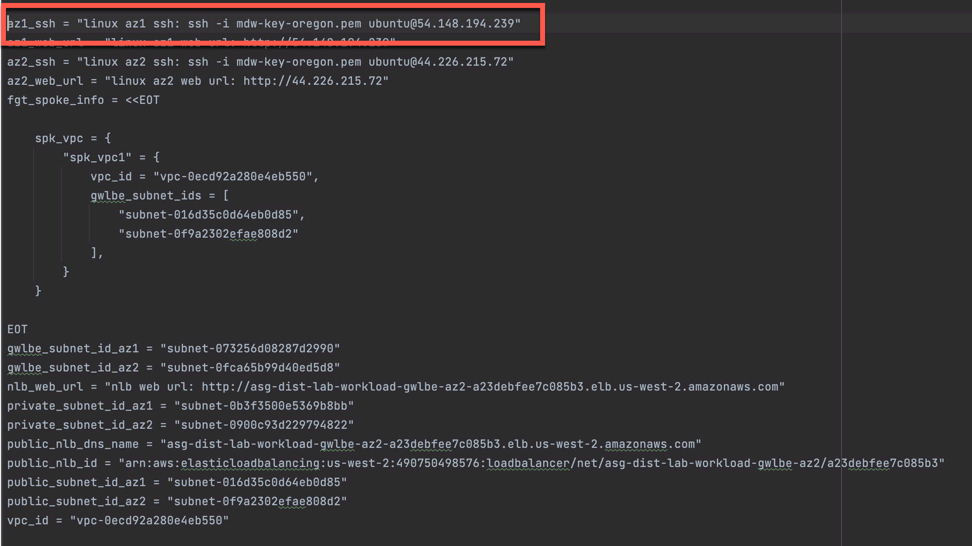
Task: Click the public_nlb_id ARN string
Action: pyautogui.click(x=531, y=463)
